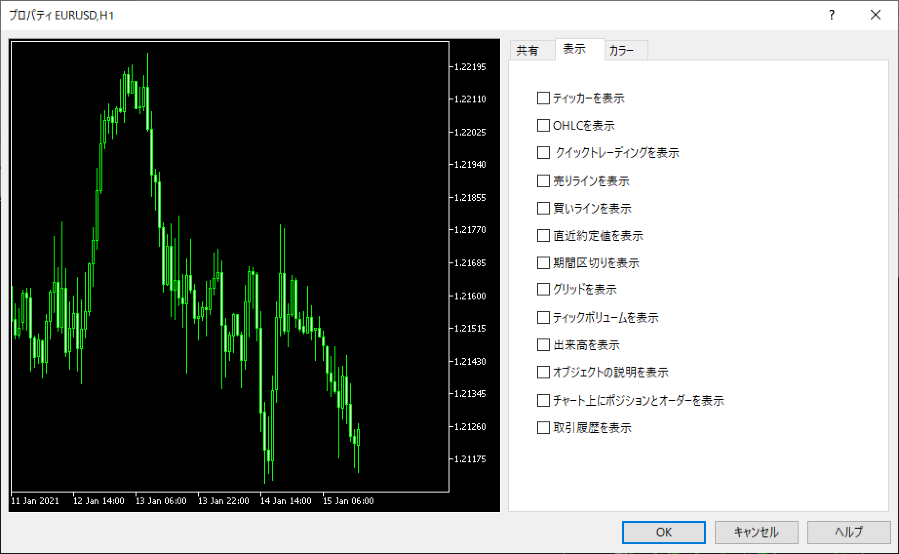Open the ヘルプ button
The width and height of the screenshot is (899, 554).
[849, 532]
